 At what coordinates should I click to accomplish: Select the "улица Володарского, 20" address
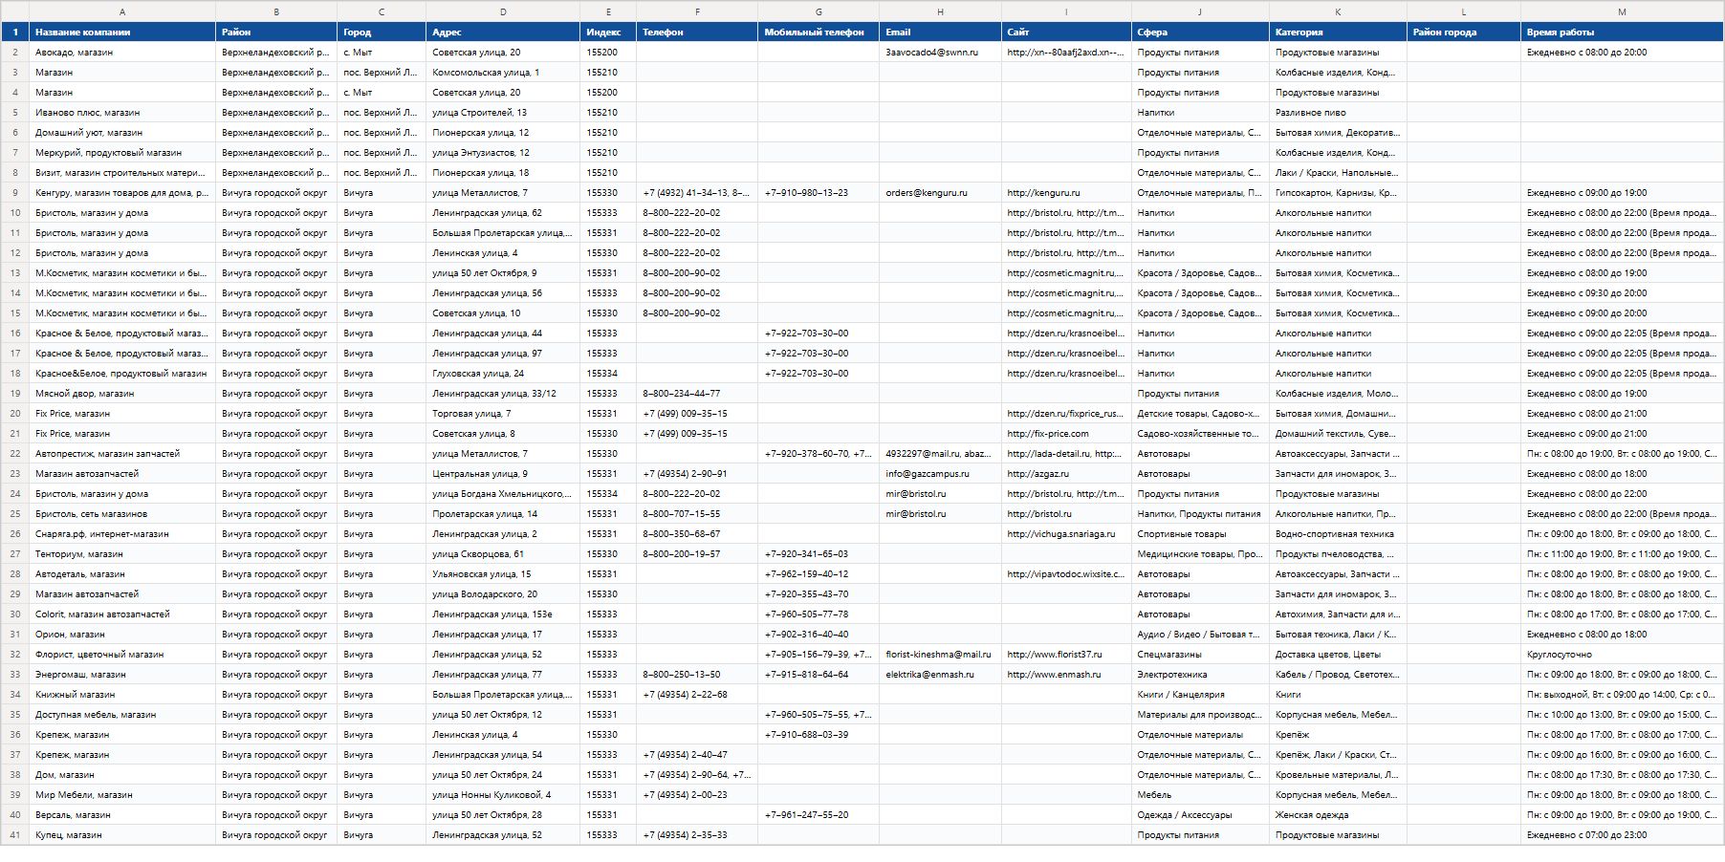(503, 594)
